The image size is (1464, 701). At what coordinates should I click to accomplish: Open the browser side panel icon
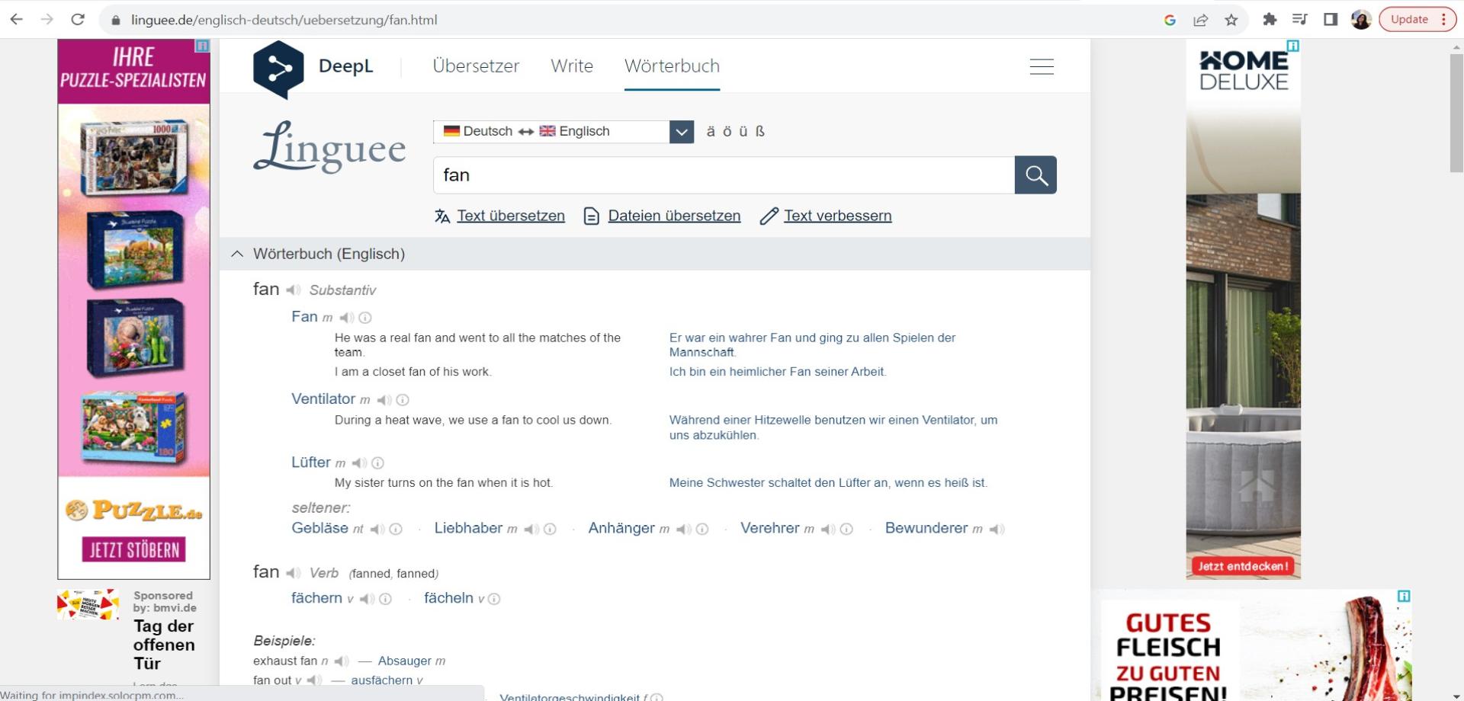tap(1331, 20)
